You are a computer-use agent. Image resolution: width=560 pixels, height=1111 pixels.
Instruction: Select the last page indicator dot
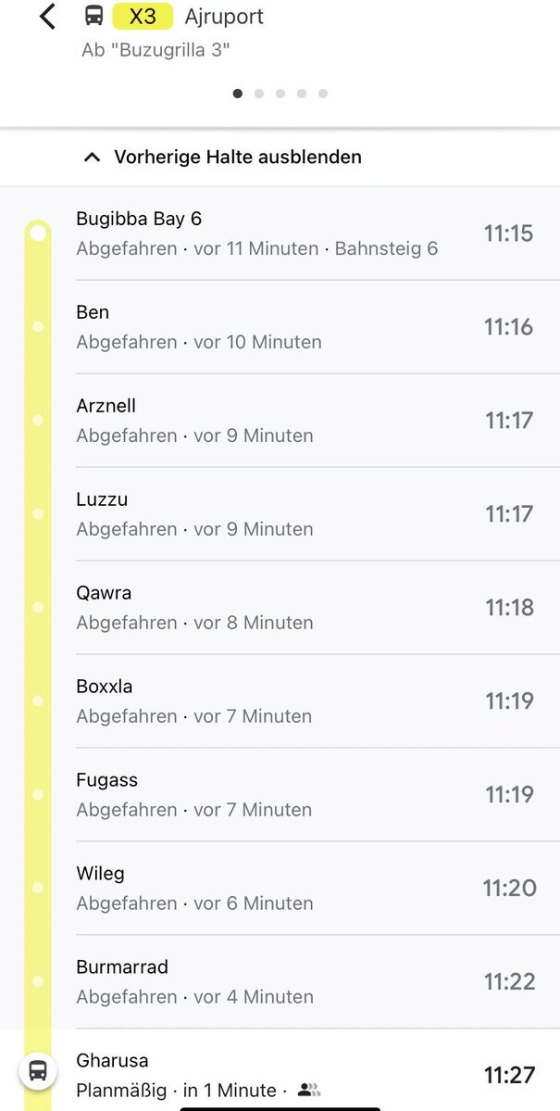coord(323,94)
